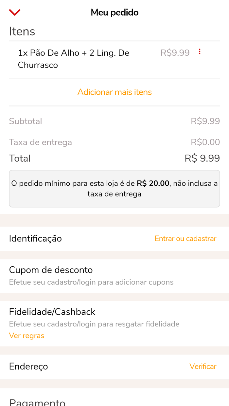Open the Identificação section

coord(35,239)
